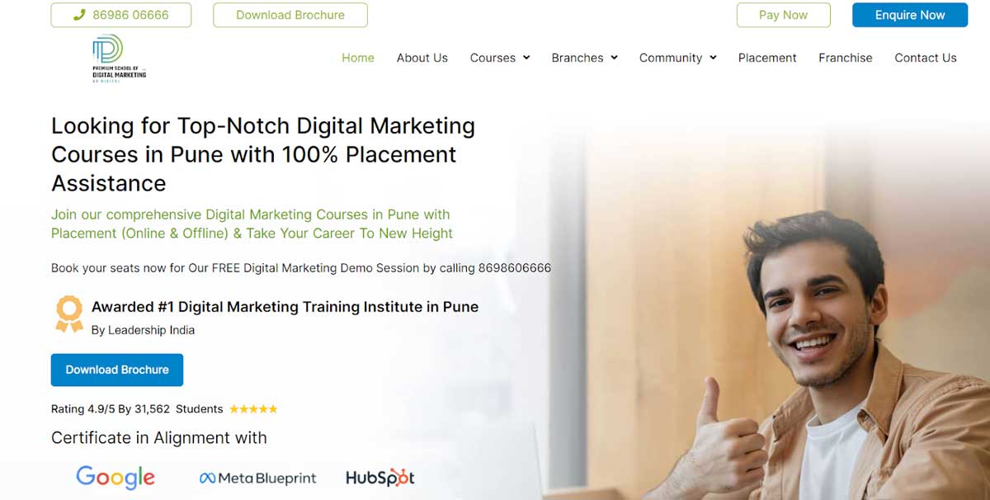Viewport: 990px width, 500px height.
Task: Click the Pay Now button
Action: coord(784,15)
